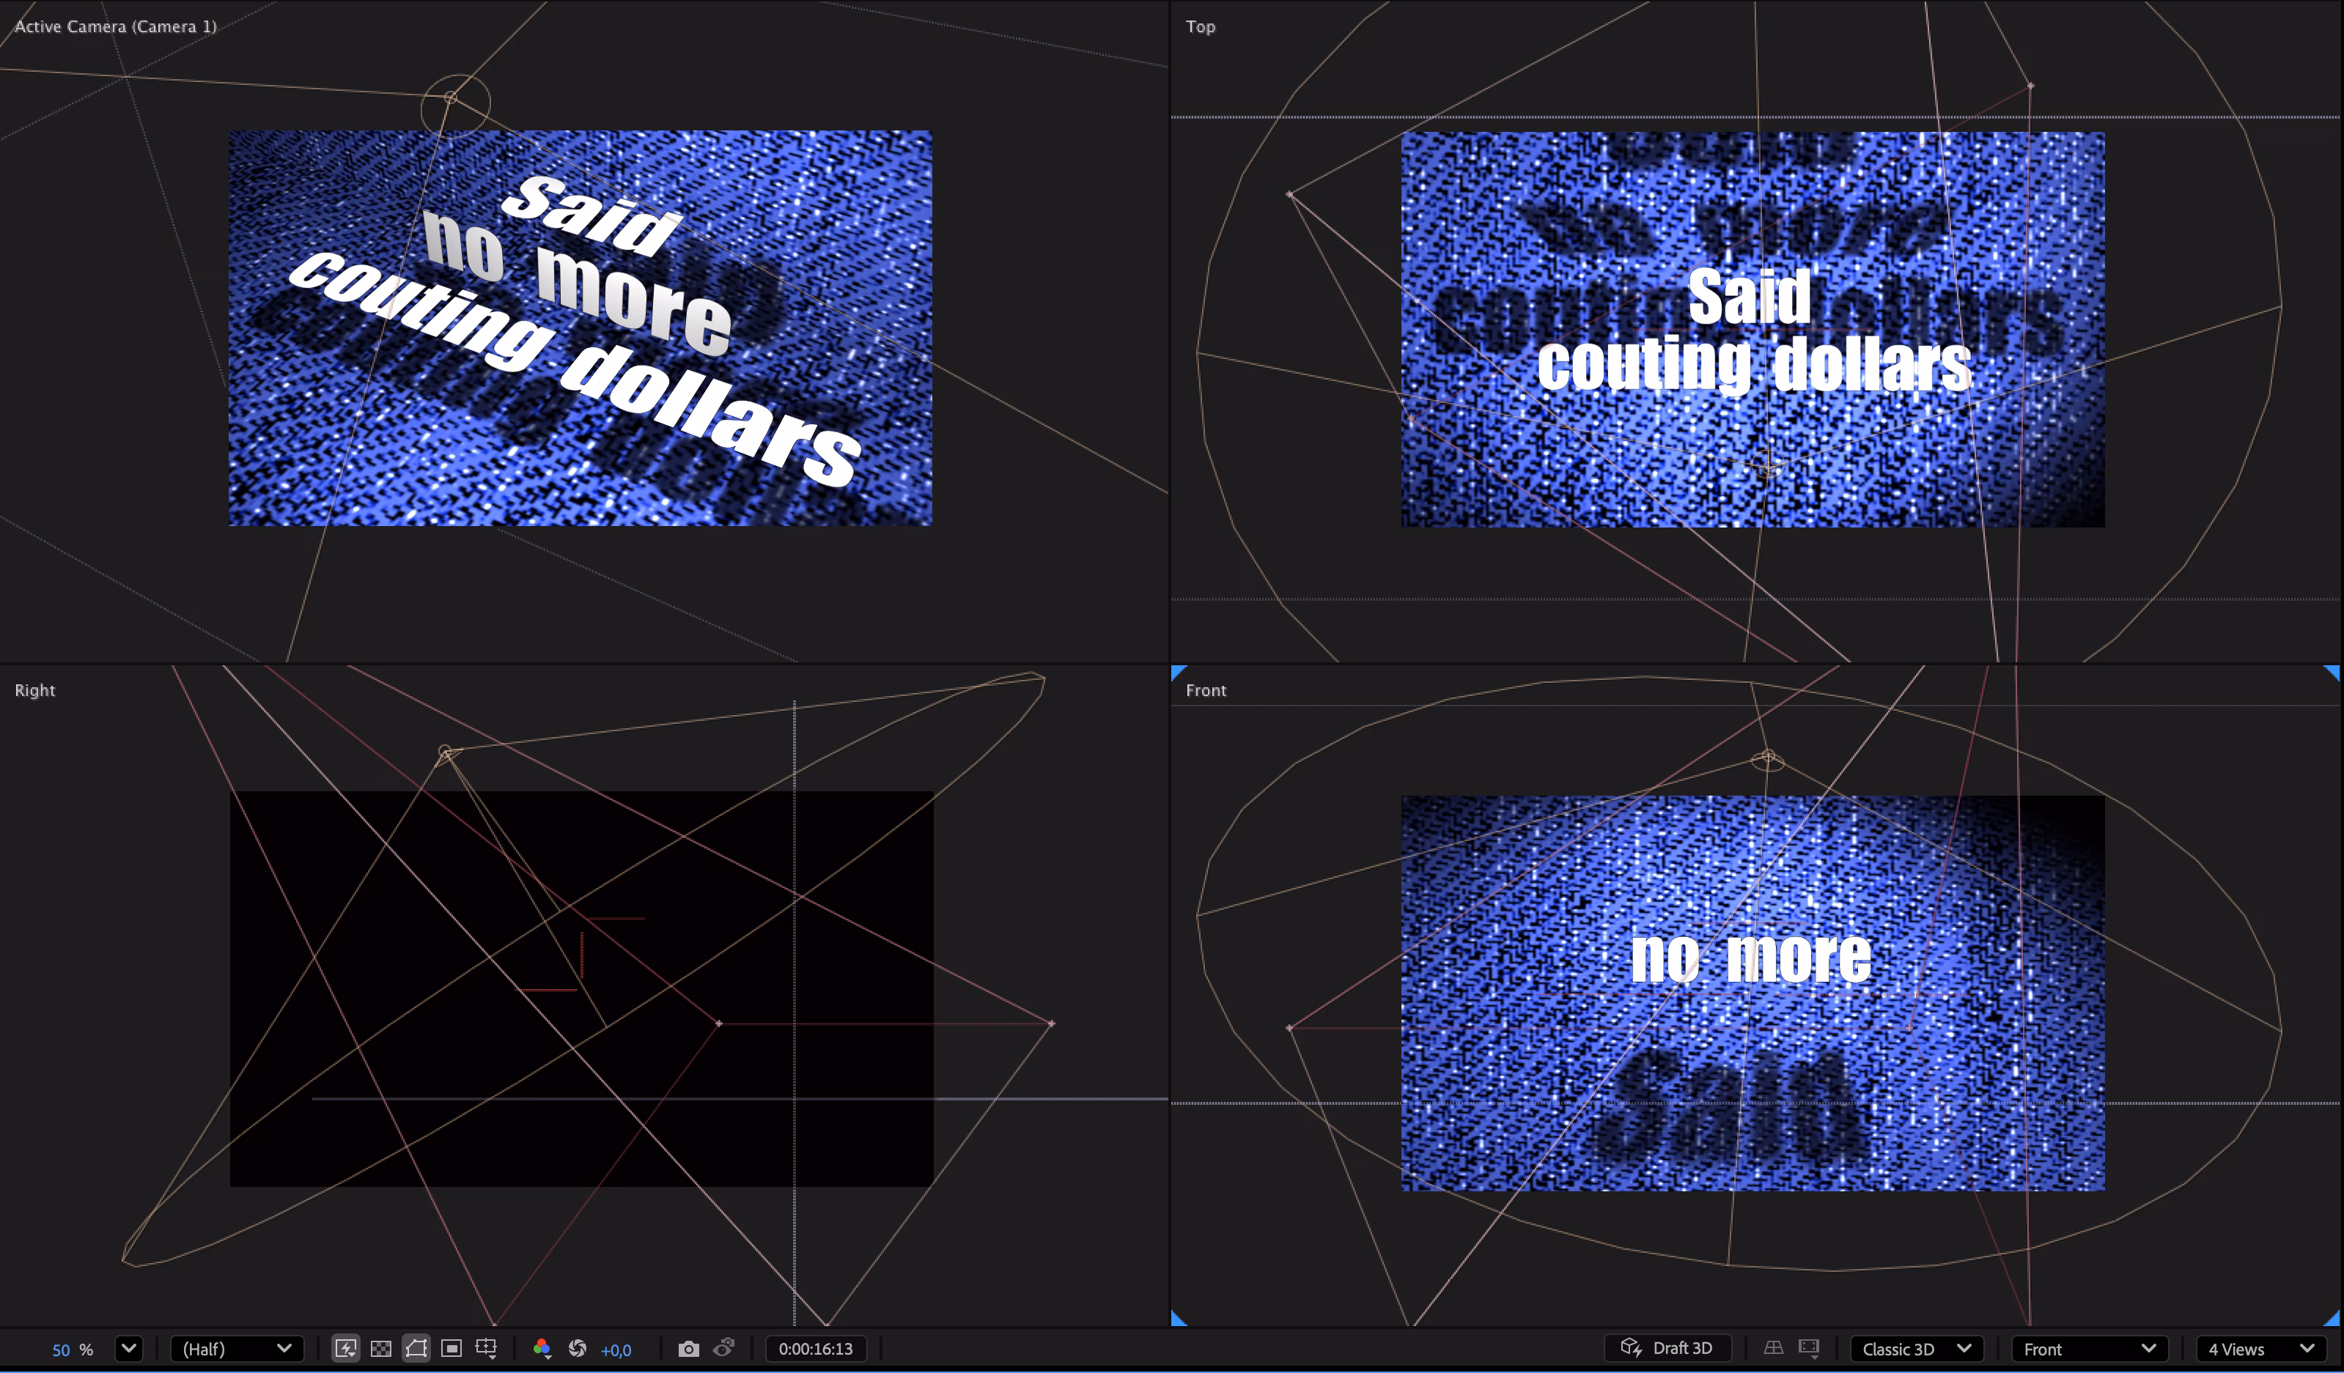Open the Front 3D view dropdown

2089,1349
